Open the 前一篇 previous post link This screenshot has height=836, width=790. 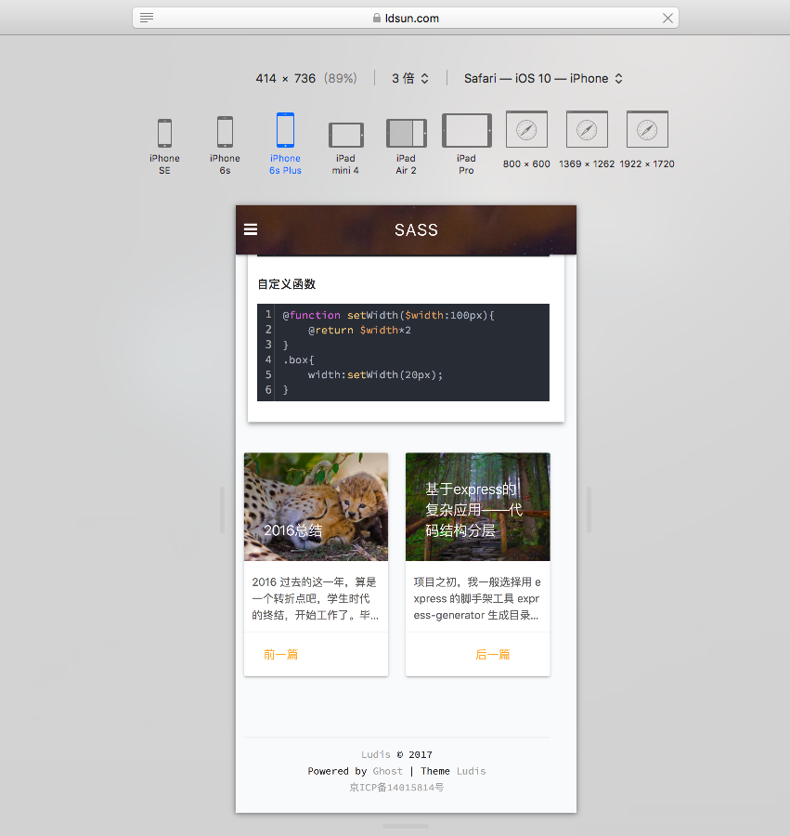[x=280, y=654]
